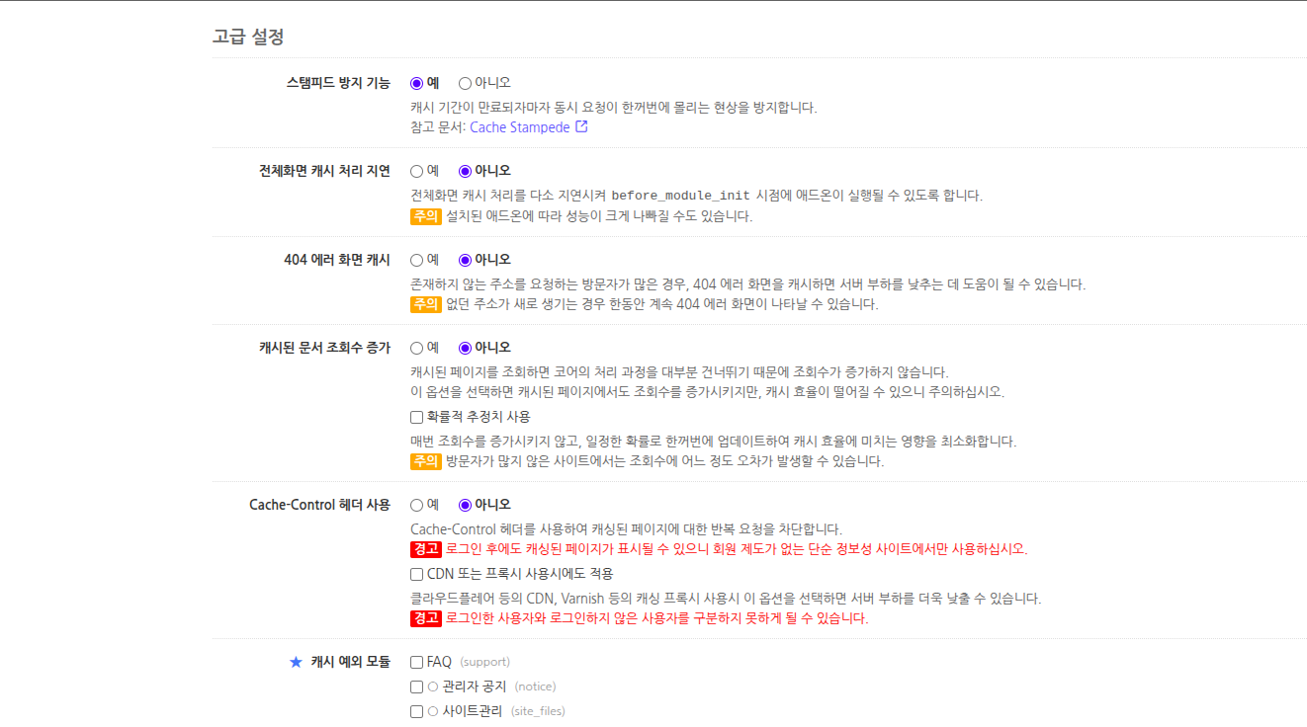Click the star icon beside 캐시 예외 모듈
1307x727 pixels.
point(295,662)
